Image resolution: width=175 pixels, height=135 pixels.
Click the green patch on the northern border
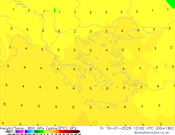(x=55, y=10)
